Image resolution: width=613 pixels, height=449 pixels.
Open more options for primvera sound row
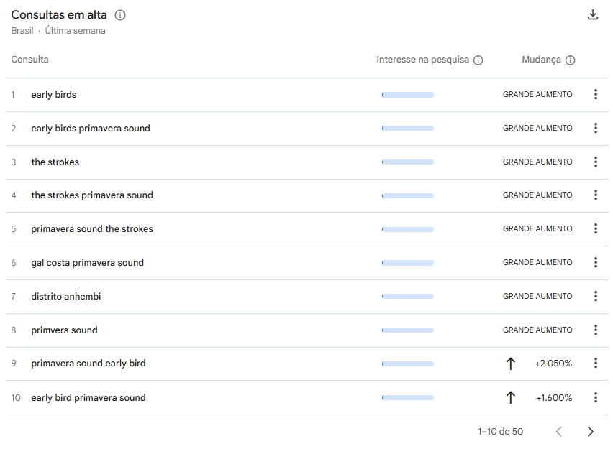[596, 330]
